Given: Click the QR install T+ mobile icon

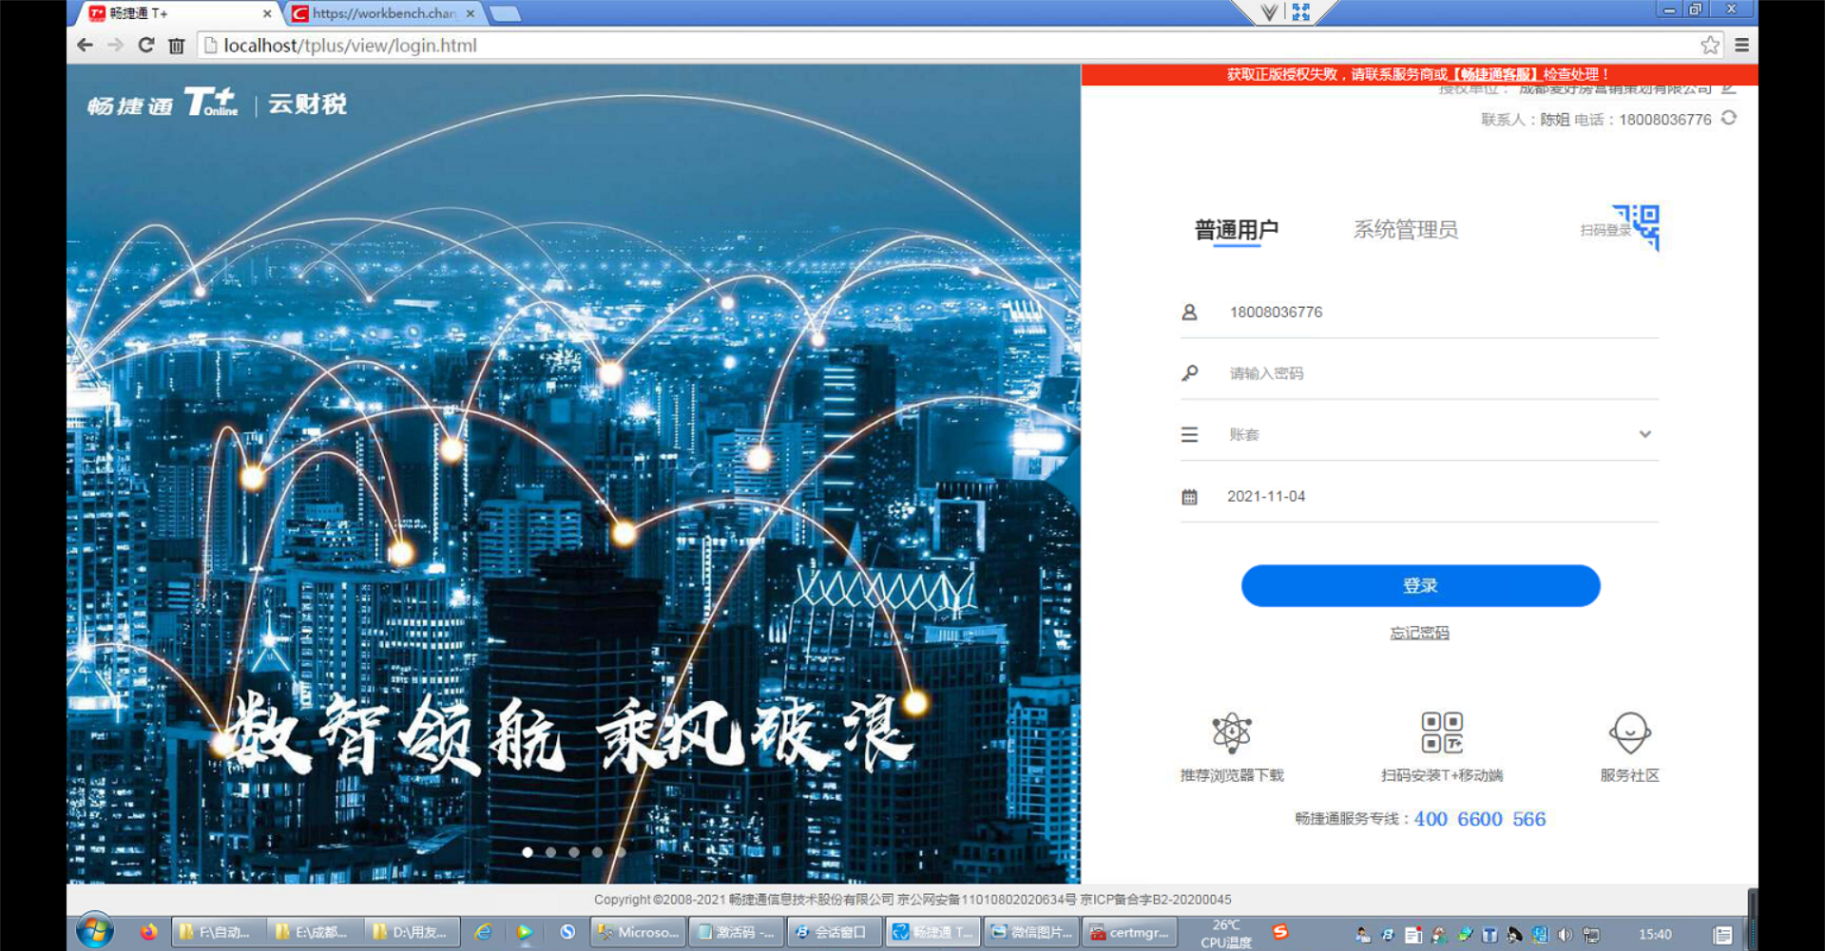Looking at the screenshot, I should coord(1442,732).
